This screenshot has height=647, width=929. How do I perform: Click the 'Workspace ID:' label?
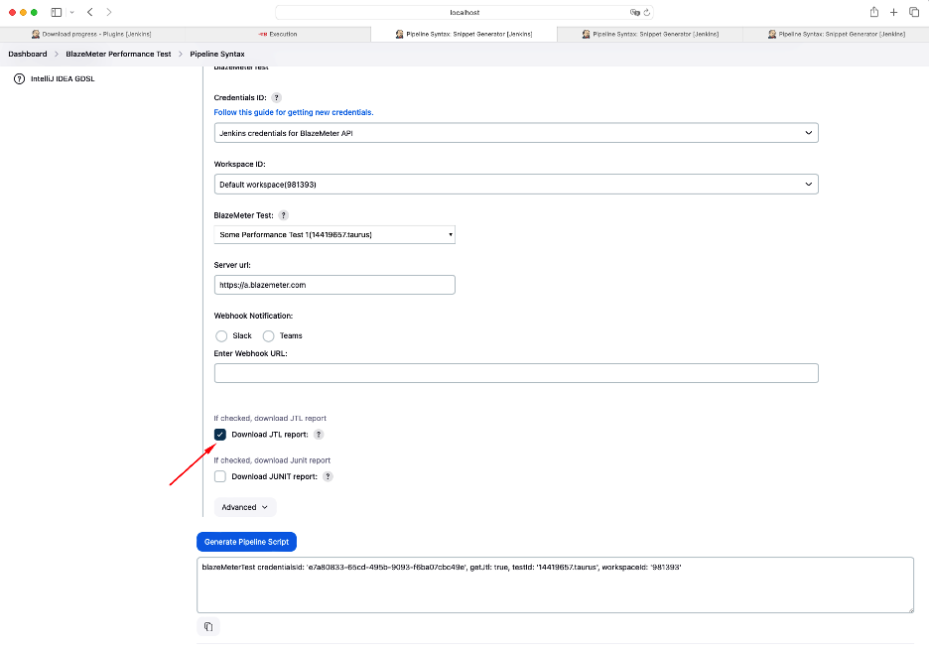click(239, 164)
